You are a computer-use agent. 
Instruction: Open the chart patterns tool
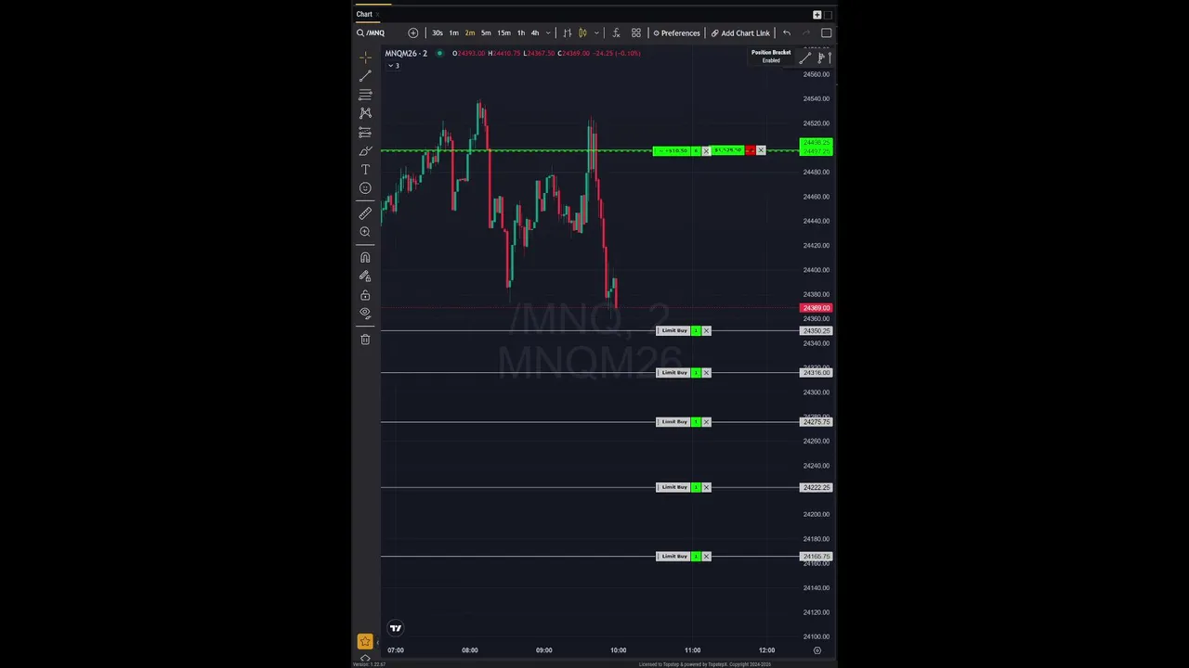click(x=365, y=113)
